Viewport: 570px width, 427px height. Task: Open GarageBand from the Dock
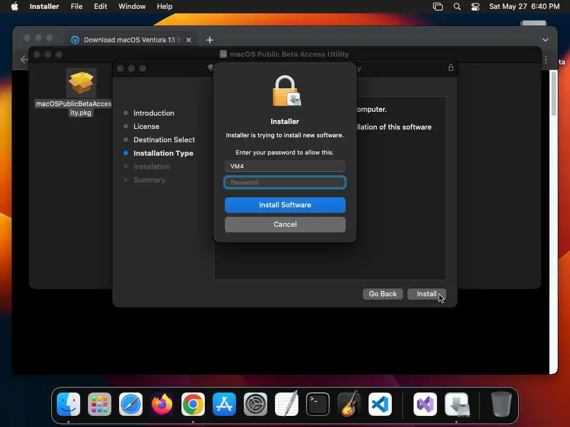(349, 404)
